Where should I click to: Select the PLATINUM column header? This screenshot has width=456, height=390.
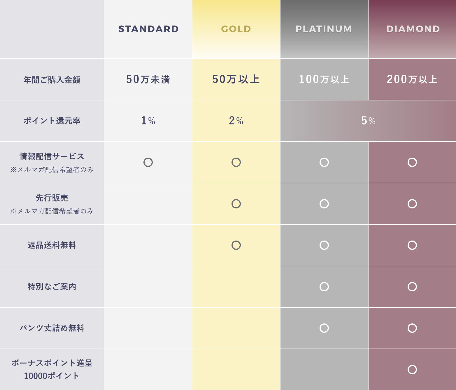pyautogui.click(x=324, y=29)
